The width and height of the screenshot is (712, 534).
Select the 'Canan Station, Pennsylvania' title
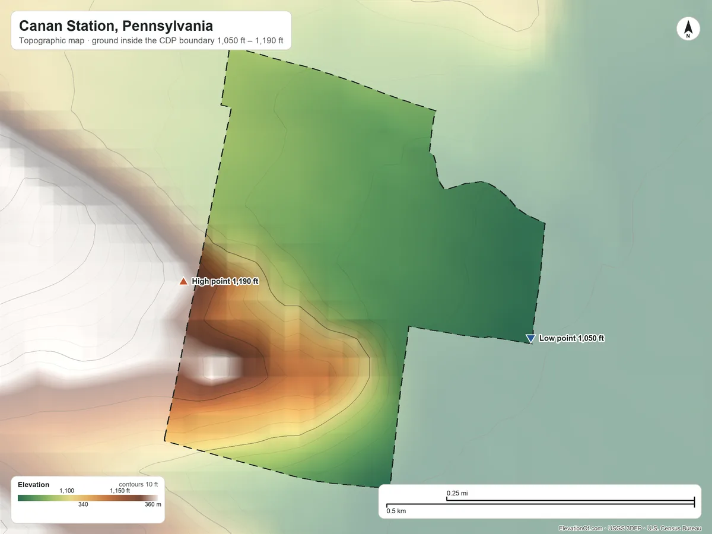[116, 26]
